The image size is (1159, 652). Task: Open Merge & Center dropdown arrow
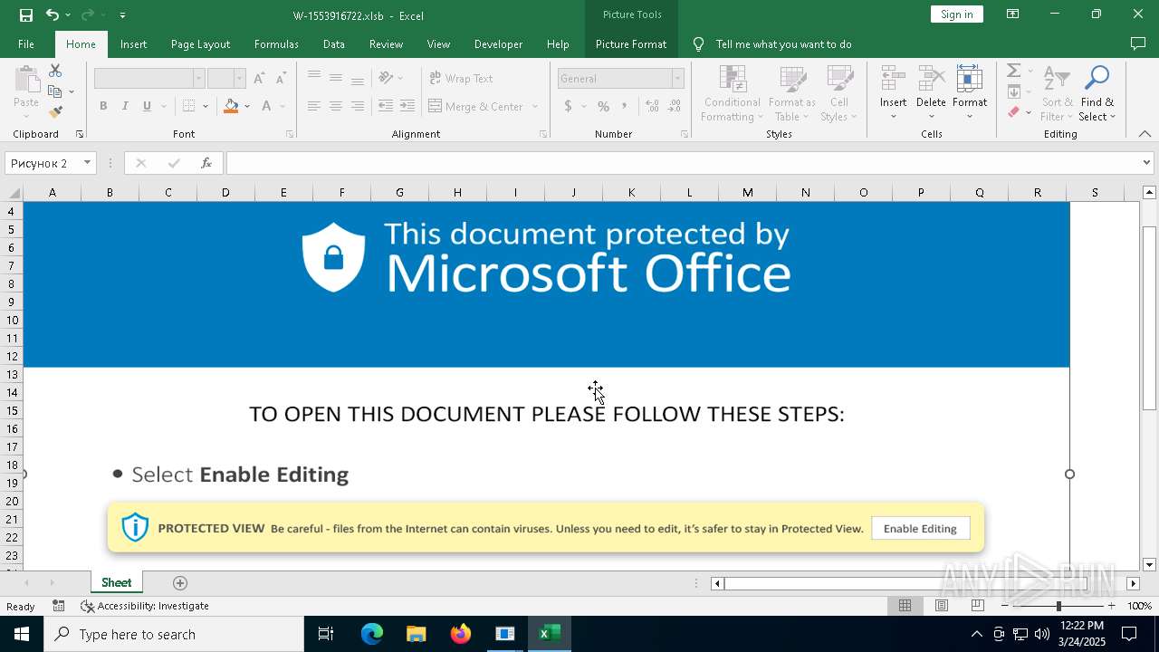click(535, 106)
